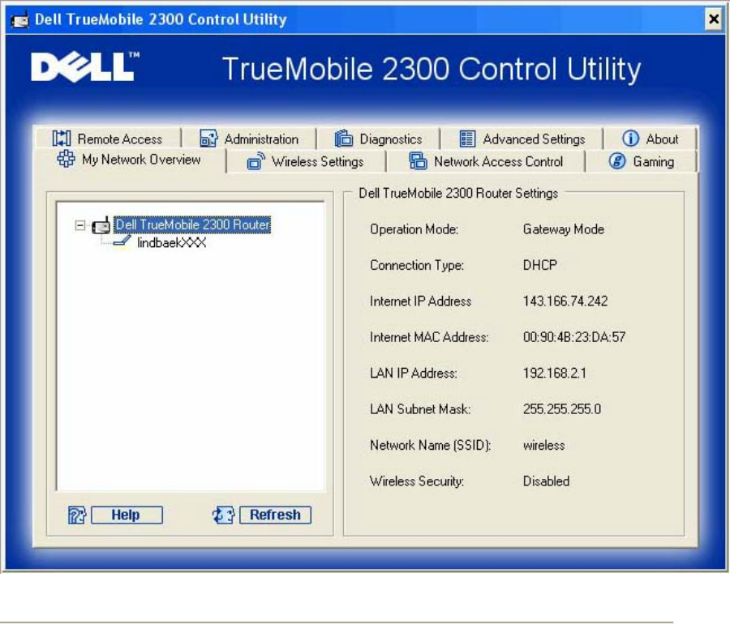Click the router icon in tree
The width and height of the screenshot is (730, 624).
(x=101, y=225)
